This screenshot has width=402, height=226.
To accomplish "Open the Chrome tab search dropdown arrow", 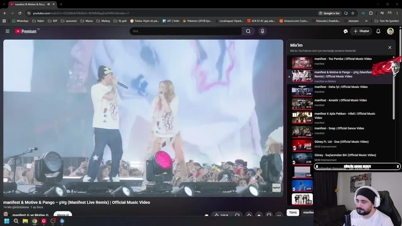I will click(x=4, y=4).
